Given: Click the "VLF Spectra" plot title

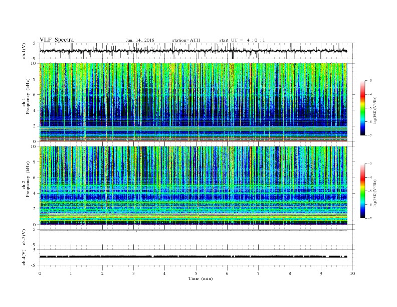Looking at the screenshot, I should point(57,40).
